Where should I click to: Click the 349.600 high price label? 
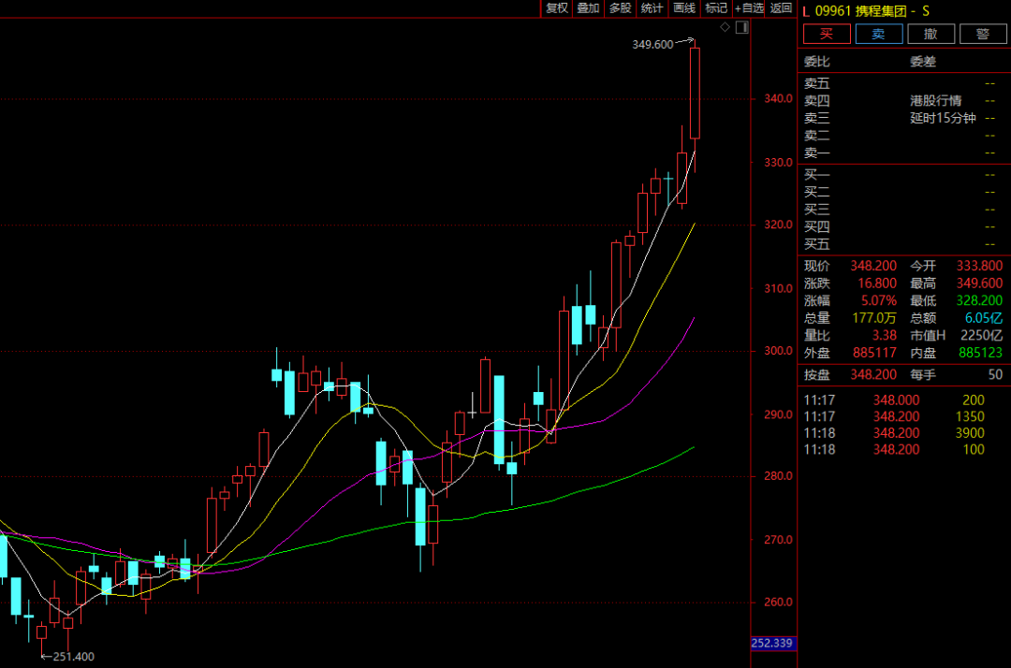(652, 45)
